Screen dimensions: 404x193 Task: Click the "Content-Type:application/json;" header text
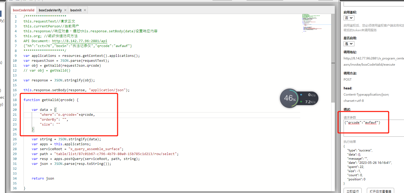366,94
